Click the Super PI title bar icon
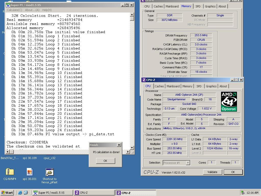Viewport: 261px width, 196px height. (8, 5)
